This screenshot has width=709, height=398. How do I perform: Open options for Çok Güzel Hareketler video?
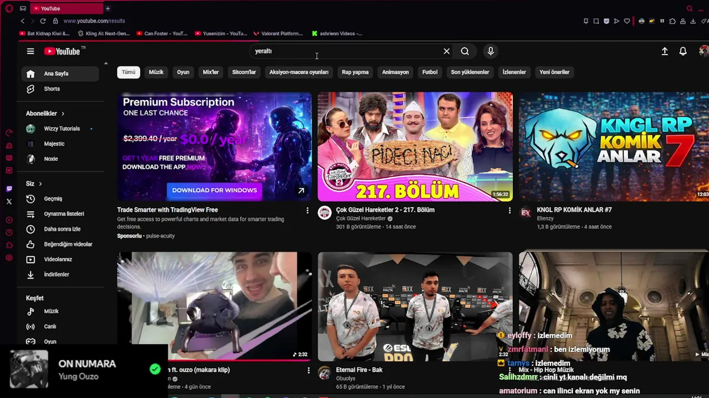point(510,210)
